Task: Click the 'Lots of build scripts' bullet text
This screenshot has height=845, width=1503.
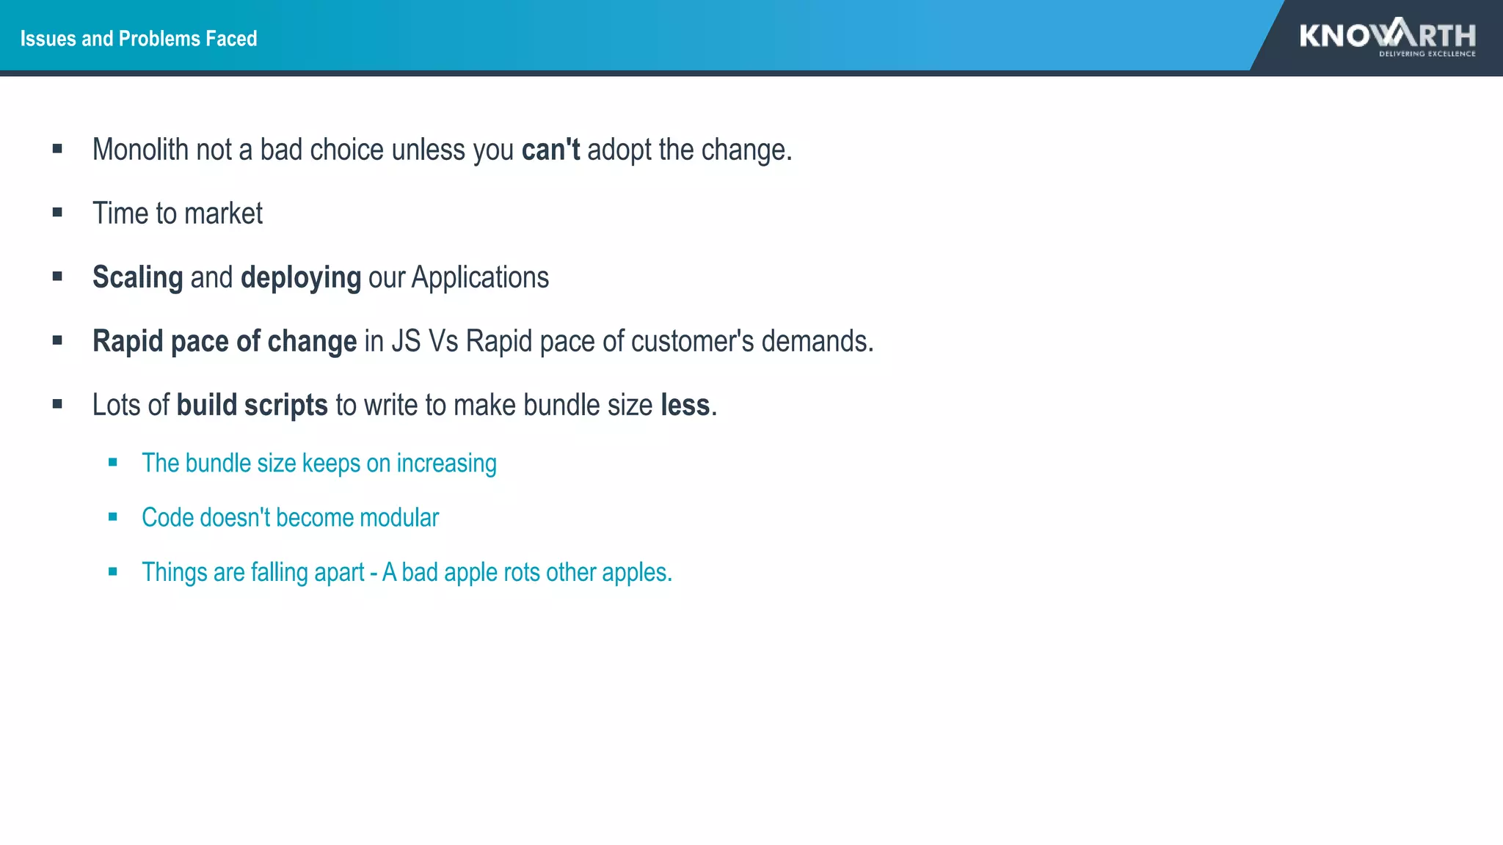Action: [x=404, y=405]
